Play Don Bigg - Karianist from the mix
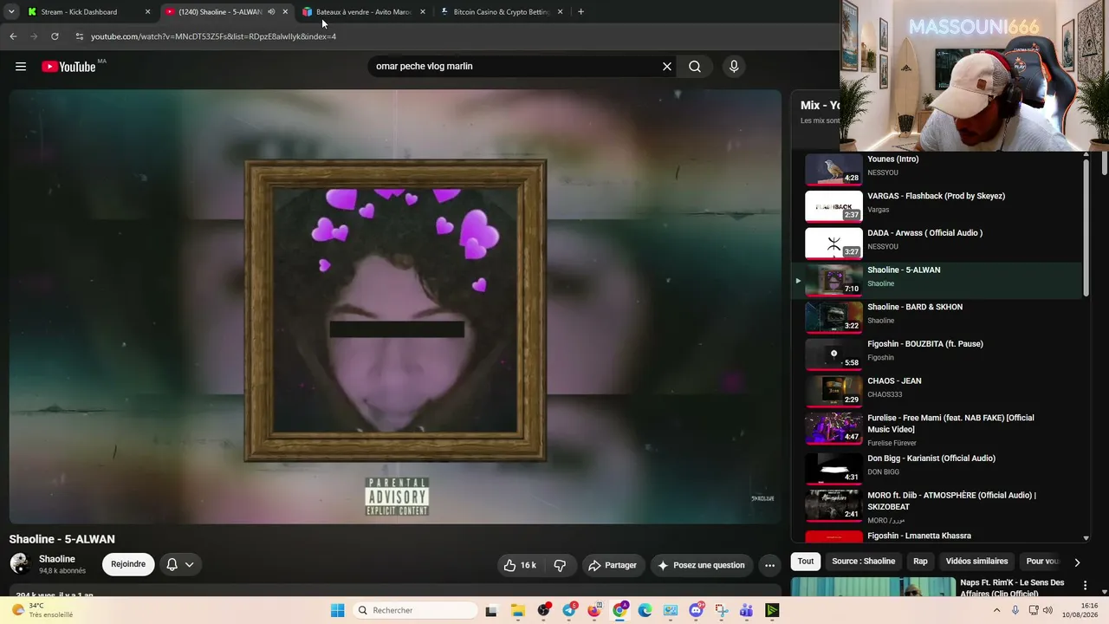Viewport: 1109px width, 624px height. coord(940,469)
